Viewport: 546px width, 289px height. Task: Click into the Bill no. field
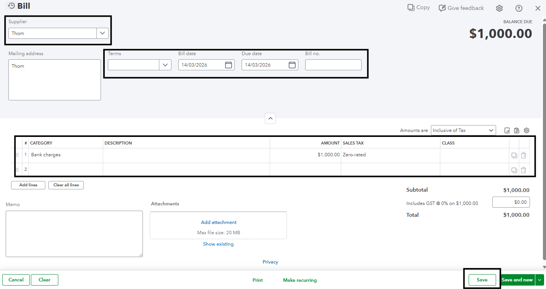click(x=333, y=65)
